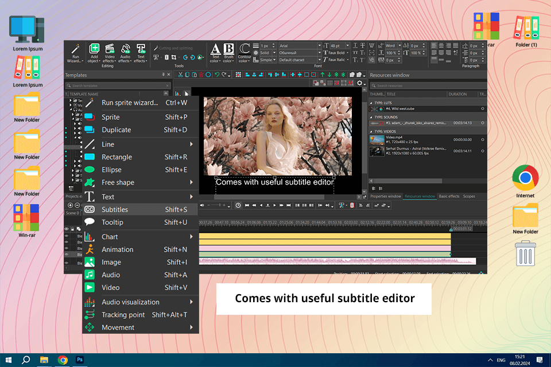Select Tracking point menu entry
The width and height of the screenshot is (551, 367).
coord(141,315)
